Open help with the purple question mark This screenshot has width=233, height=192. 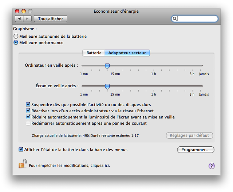point(212,166)
